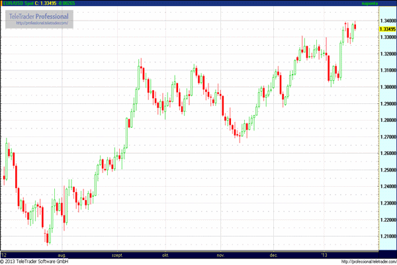Click the '12 year label on time axis

pos(3,255)
